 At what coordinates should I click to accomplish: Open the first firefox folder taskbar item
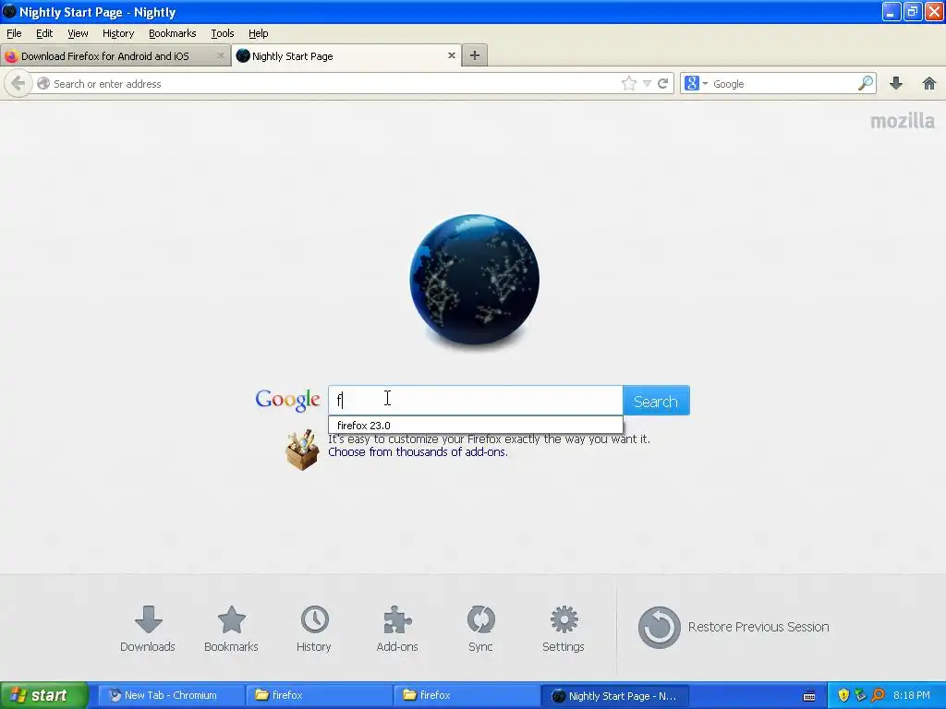[x=319, y=695]
